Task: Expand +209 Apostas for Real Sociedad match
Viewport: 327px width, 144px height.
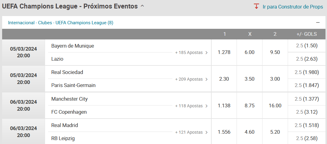Action: [192, 79]
